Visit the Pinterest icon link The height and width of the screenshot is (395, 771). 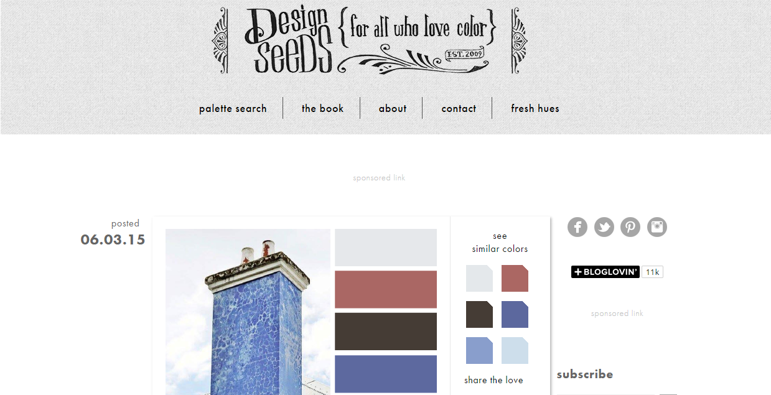[x=630, y=227]
